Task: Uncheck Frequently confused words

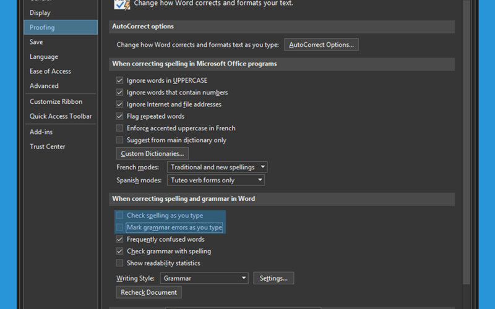Action: click(119, 239)
